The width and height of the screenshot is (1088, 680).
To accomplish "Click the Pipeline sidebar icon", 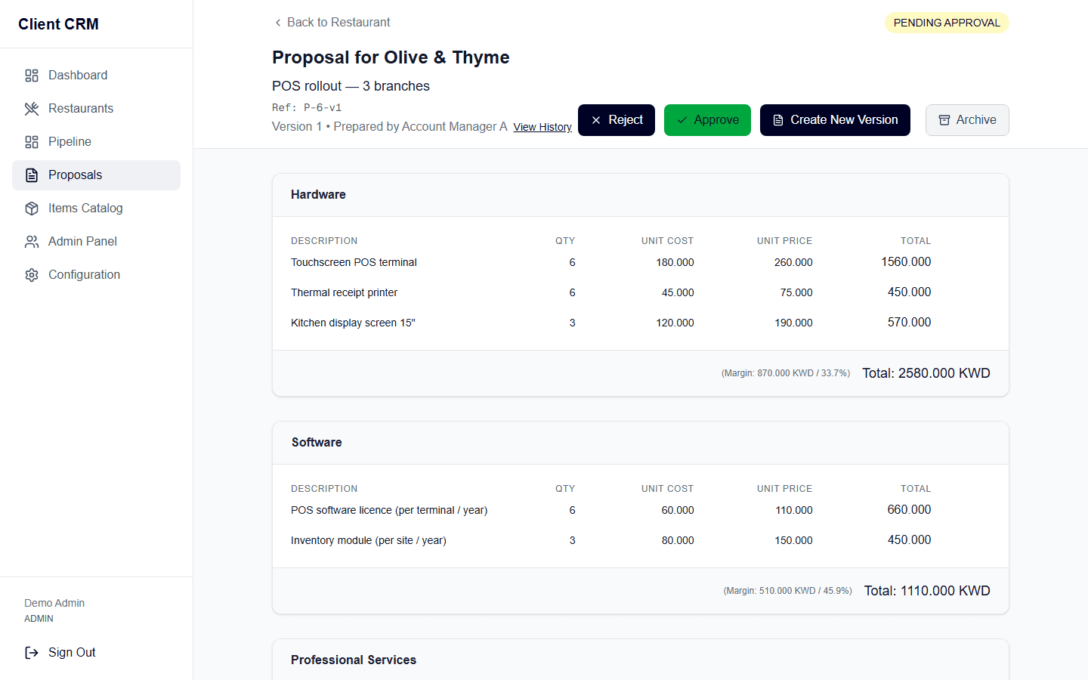I will [x=32, y=142].
